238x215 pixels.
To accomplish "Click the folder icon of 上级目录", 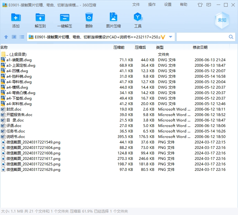I will click(3, 54).
